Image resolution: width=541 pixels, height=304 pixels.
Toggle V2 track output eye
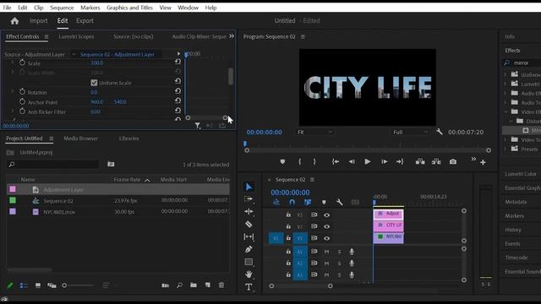(326, 226)
